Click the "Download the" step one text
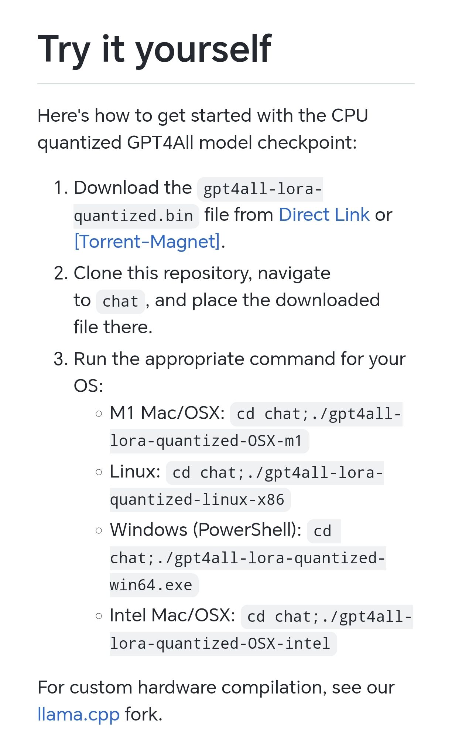The image size is (452, 749). [x=133, y=188]
